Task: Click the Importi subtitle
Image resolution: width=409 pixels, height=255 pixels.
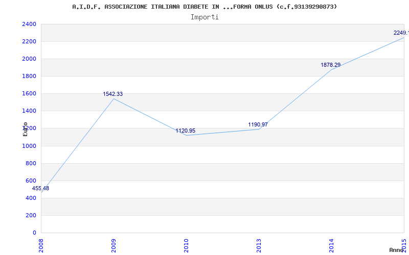Action: coord(204,17)
